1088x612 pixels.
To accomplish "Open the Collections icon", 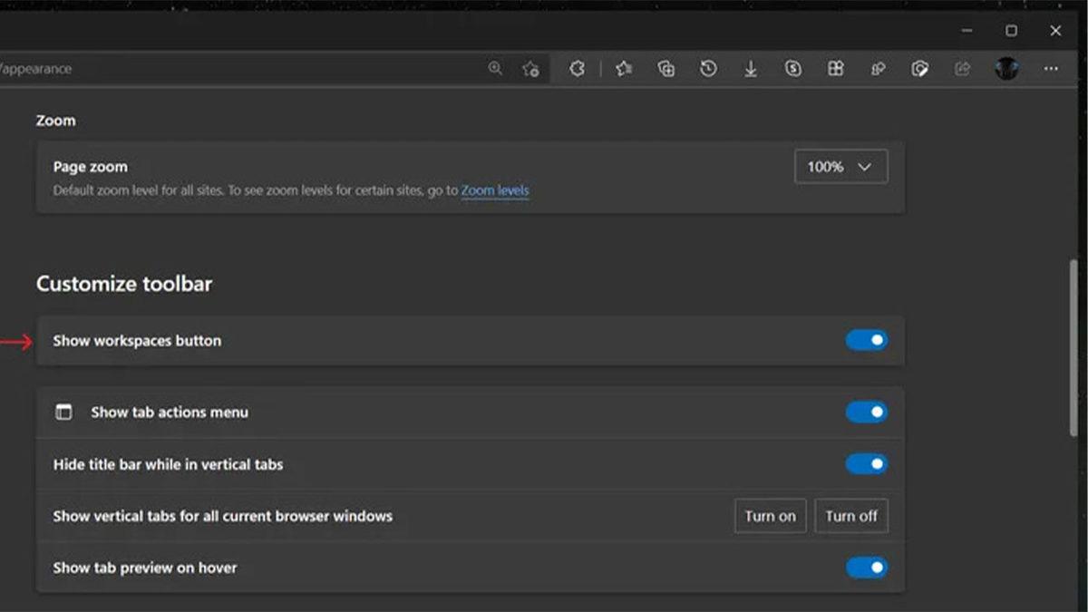I will pyautogui.click(x=666, y=68).
